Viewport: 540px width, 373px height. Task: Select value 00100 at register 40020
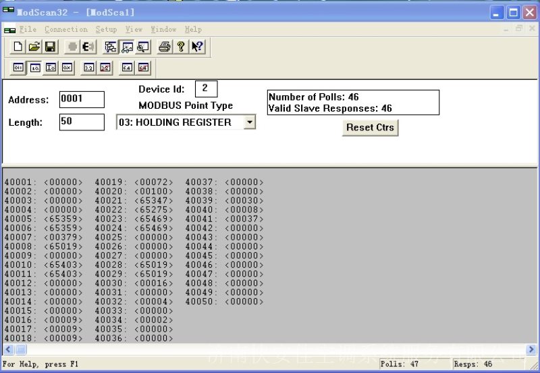(154, 191)
